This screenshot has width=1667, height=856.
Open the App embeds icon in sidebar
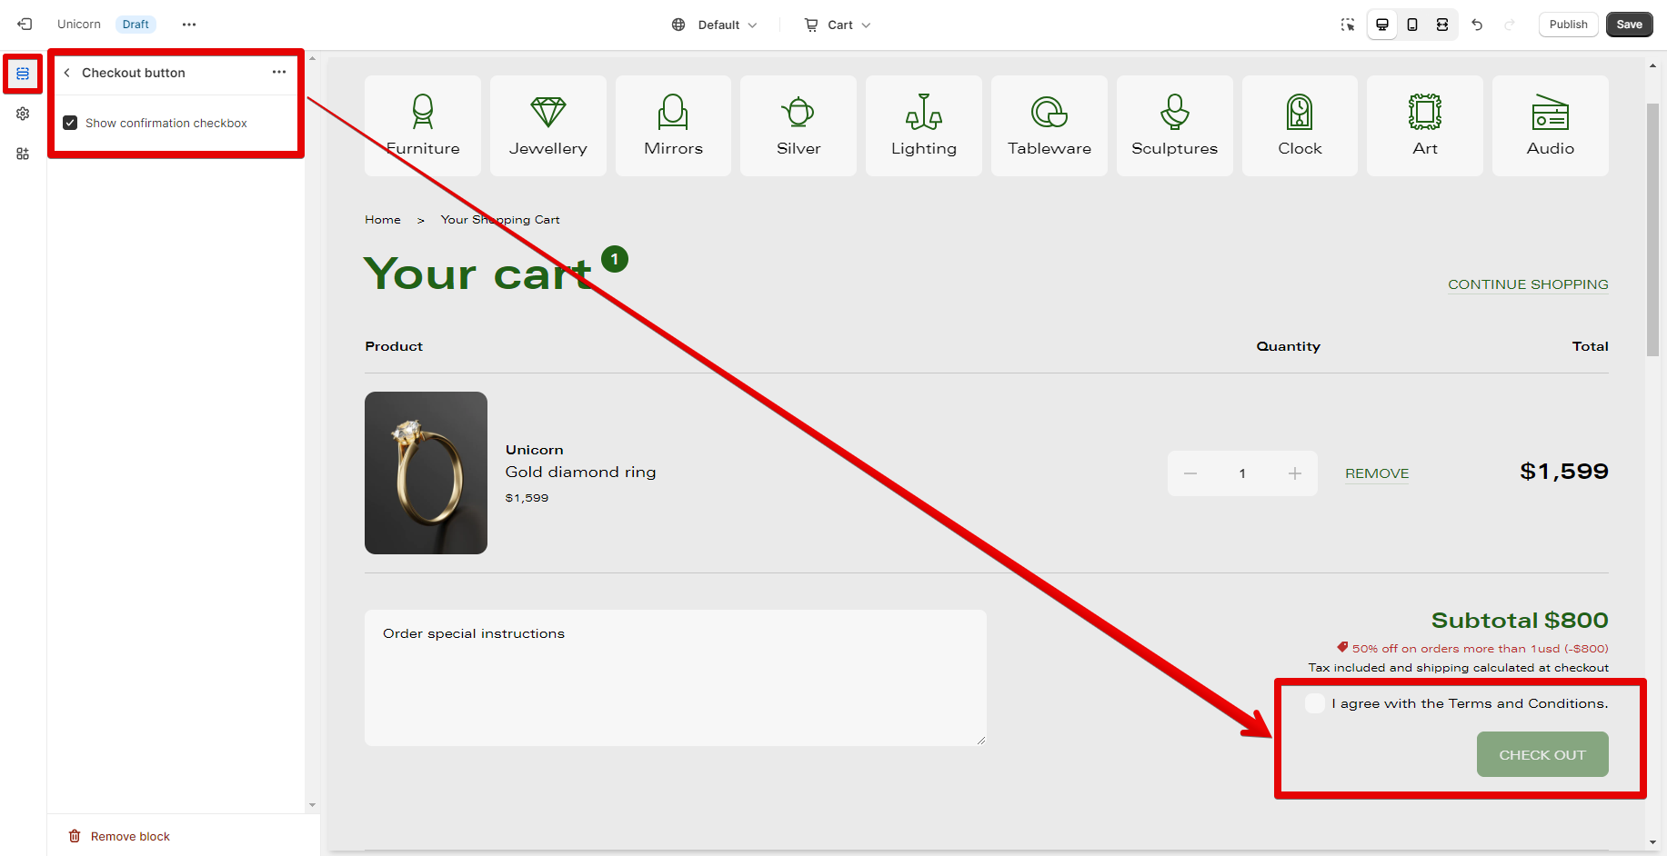pyautogui.click(x=23, y=154)
